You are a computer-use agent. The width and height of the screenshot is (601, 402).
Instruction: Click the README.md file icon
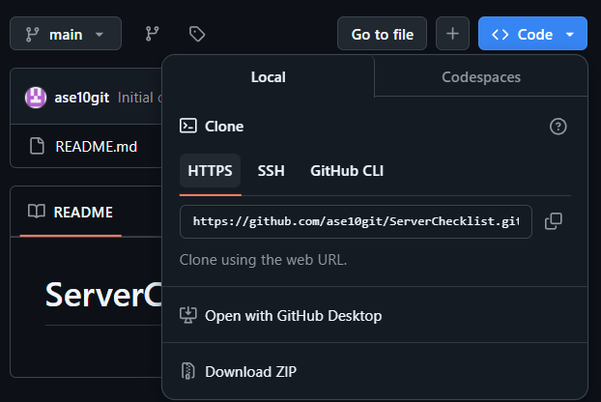(37, 146)
